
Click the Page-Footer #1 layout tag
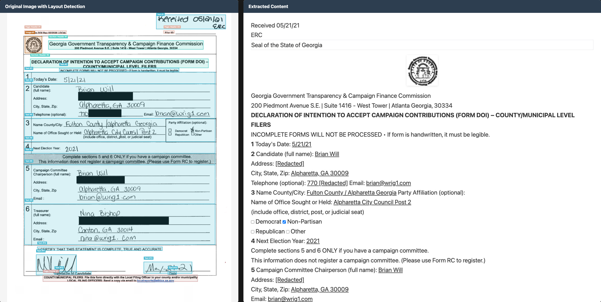(51, 271)
